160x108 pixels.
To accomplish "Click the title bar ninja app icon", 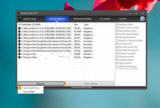I will click(19, 13).
